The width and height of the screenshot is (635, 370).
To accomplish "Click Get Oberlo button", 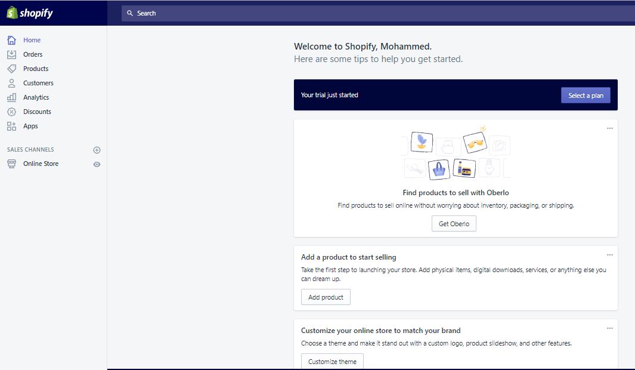I will (x=454, y=224).
